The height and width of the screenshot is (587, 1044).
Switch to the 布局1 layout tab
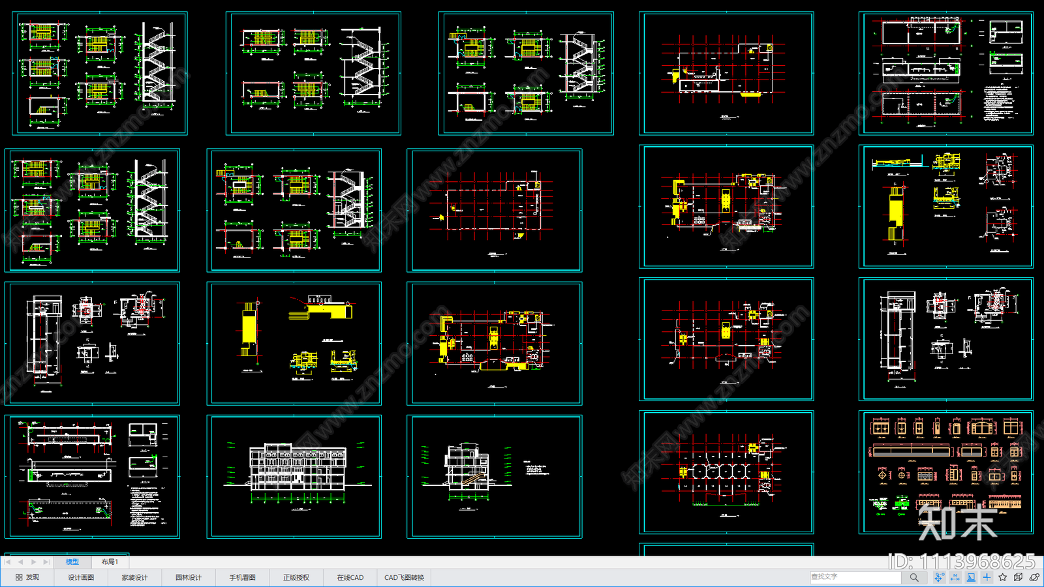tap(110, 562)
